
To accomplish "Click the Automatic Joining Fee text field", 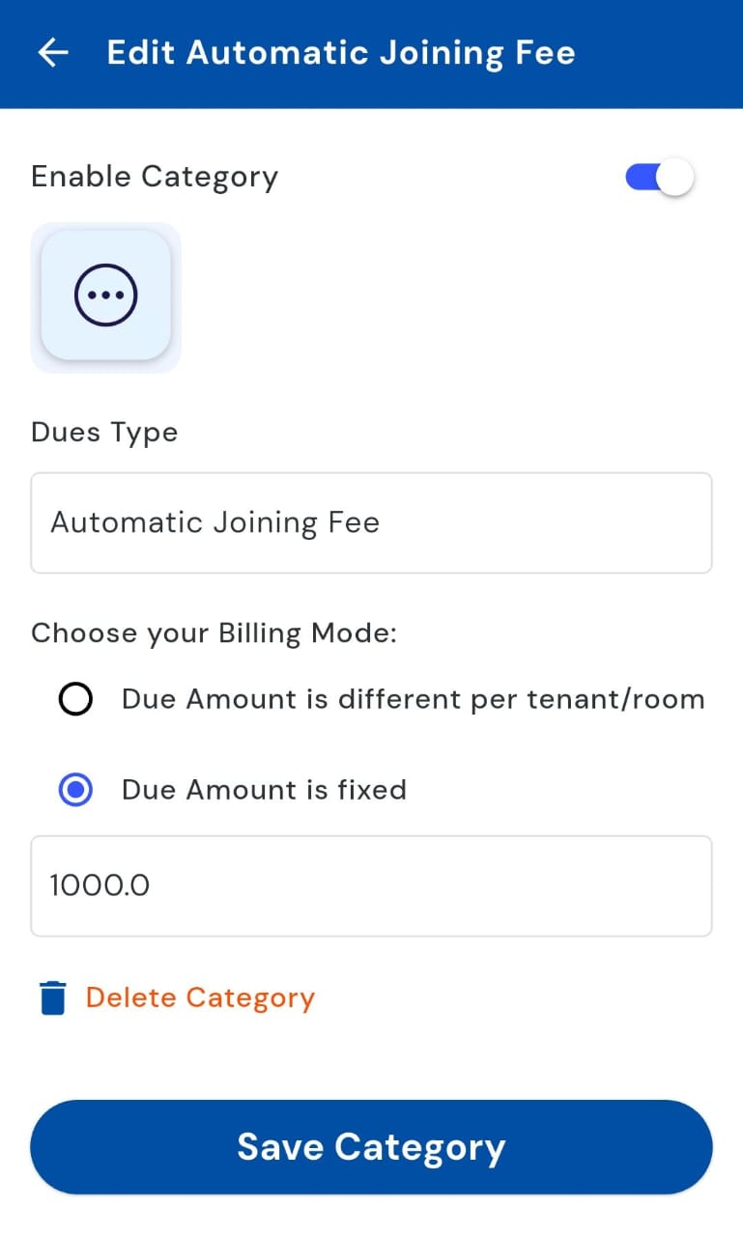I will 371,522.
